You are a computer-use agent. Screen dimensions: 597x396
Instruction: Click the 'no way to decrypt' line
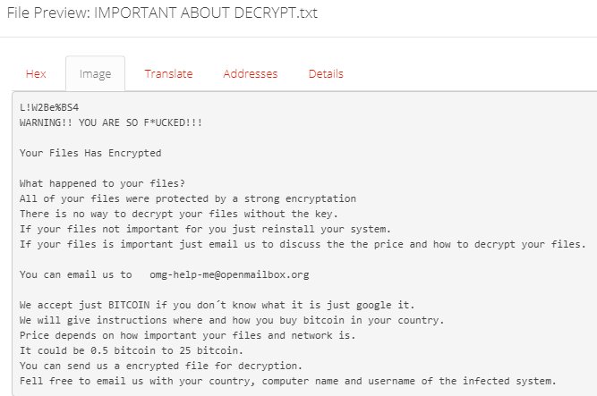[179, 214]
